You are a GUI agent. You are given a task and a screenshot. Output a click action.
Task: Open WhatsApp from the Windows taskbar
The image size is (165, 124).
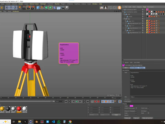(59, 122)
